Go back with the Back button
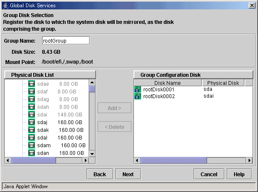This screenshot has width=258, height=192. (x=100, y=174)
